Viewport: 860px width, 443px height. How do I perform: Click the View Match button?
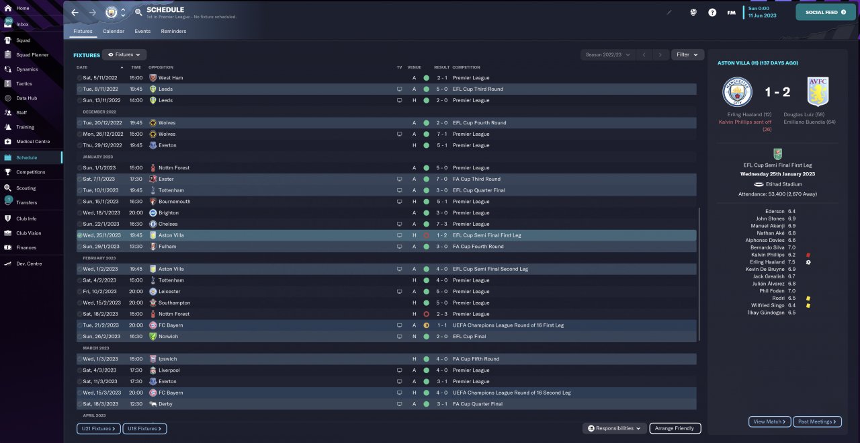[770, 421]
